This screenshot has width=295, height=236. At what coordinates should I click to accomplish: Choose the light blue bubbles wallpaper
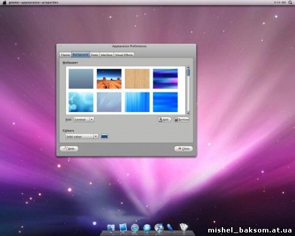[81, 102]
